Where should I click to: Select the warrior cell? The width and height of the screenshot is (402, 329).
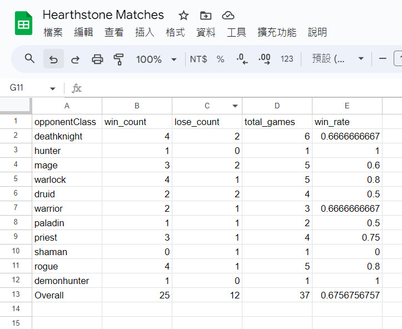click(x=67, y=208)
